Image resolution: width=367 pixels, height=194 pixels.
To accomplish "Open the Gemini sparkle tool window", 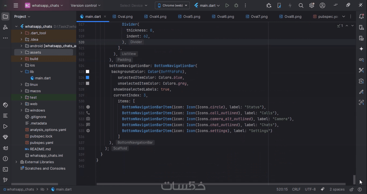I will (x=361, y=49).
